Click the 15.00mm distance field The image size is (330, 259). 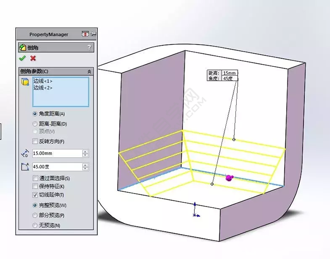[57, 153]
